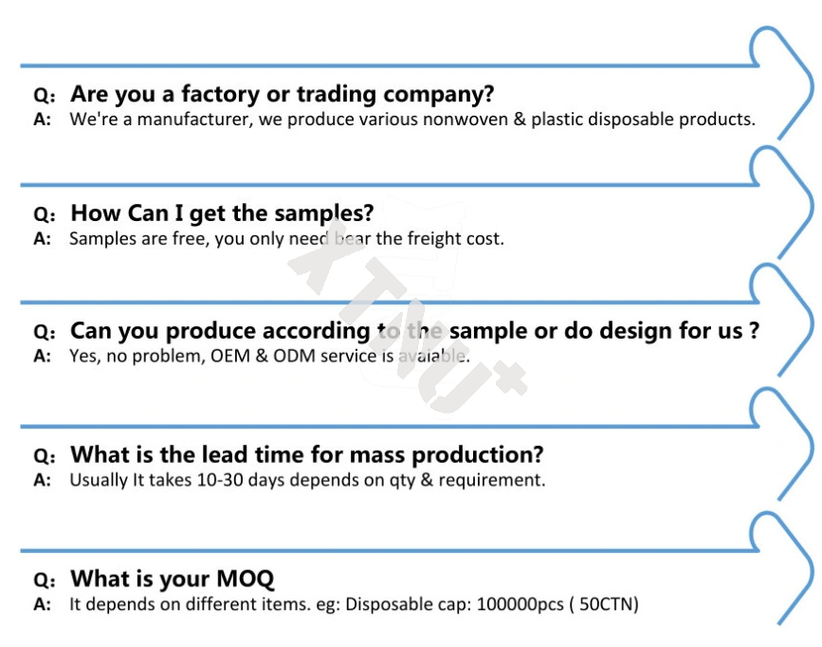Screen dimensions: 822x647
Task: Click the 'How Can I get the samples?' question
Action: coord(222,213)
